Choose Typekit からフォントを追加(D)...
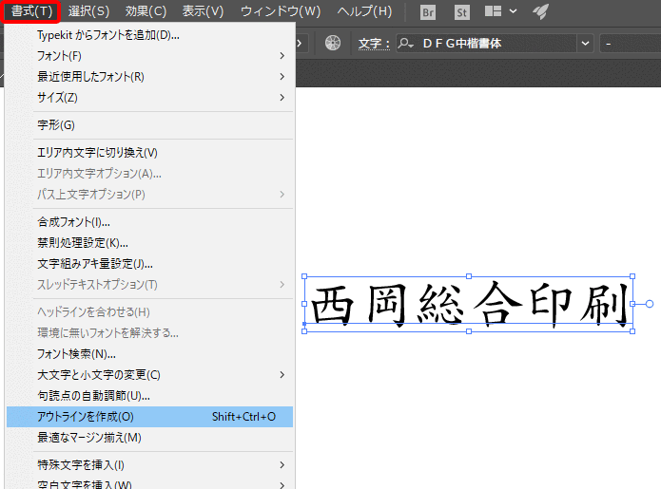The height and width of the screenshot is (489, 661). [149, 35]
